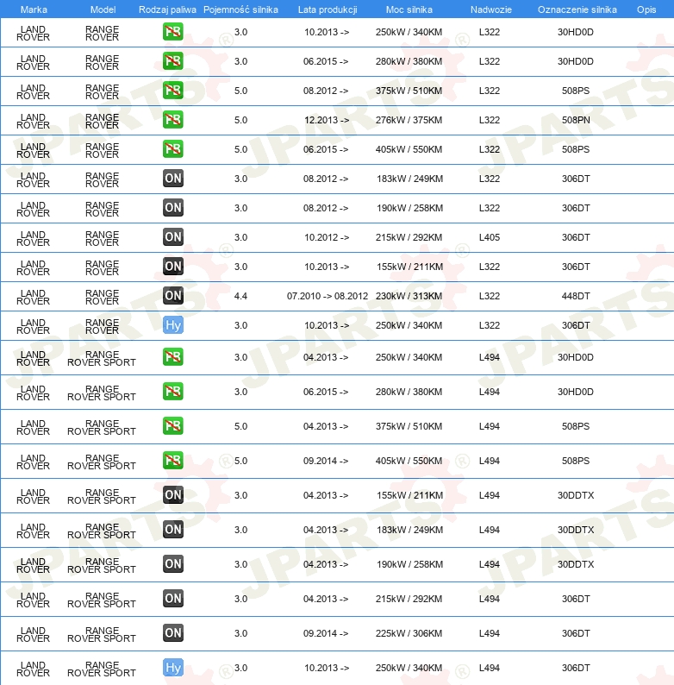Click the 276kW / 375KM power cell

tap(409, 120)
